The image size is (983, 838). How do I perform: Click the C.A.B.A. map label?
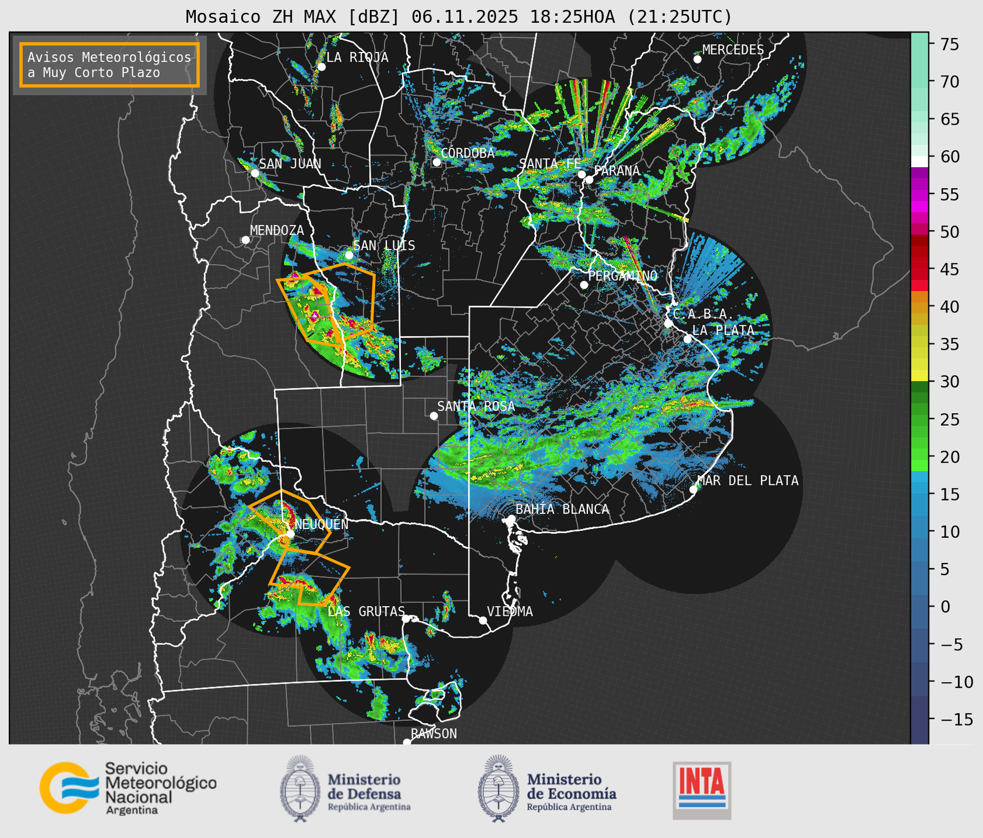click(x=703, y=314)
